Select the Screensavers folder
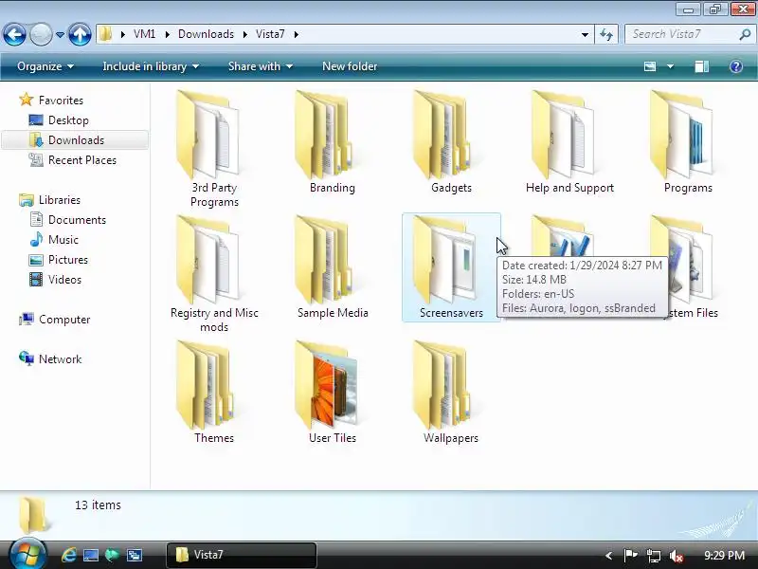Viewport: 758px width, 569px height. (x=451, y=267)
